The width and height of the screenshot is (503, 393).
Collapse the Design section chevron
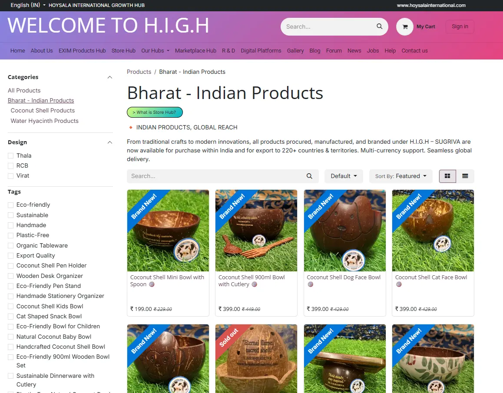(110, 142)
